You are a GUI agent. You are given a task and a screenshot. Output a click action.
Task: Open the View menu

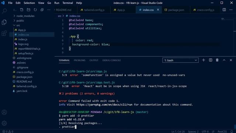click(x=41, y=3)
